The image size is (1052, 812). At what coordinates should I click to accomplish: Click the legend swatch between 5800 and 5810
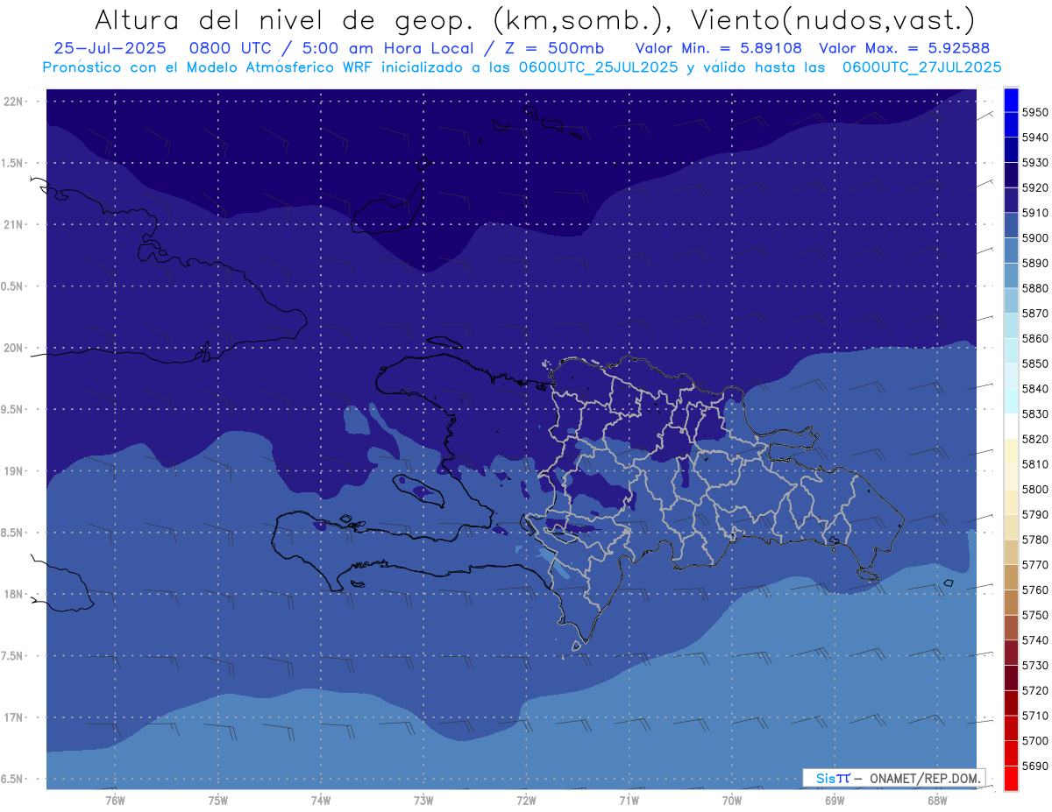click(1010, 477)
